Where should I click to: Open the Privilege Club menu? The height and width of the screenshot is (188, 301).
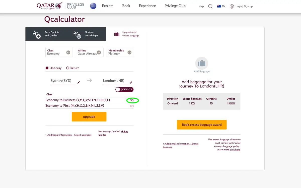175,6
